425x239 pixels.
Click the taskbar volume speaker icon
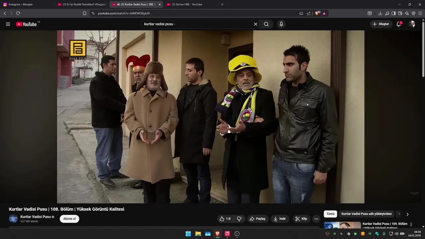tap(396, 234)
